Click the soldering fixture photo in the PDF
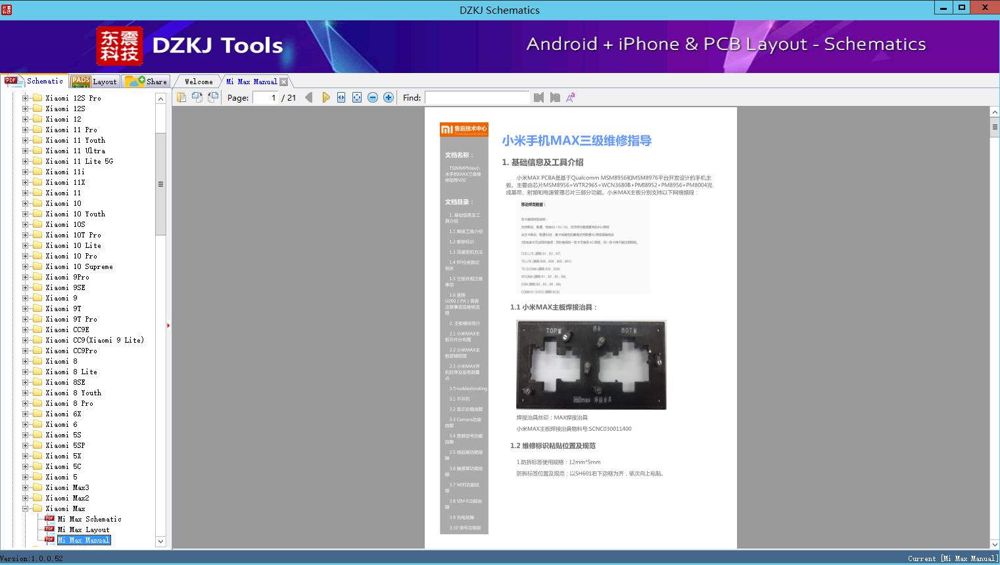1000x565 pixels. tap(591, 364)
